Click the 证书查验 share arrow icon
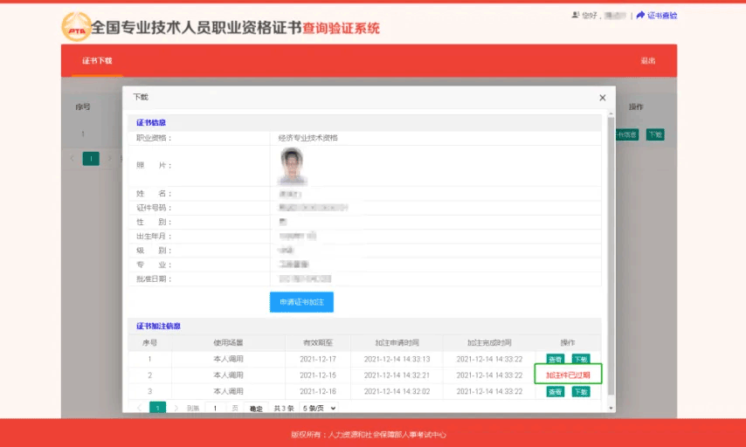This screenshot has height=447, width=746. (x=640, y=16)
